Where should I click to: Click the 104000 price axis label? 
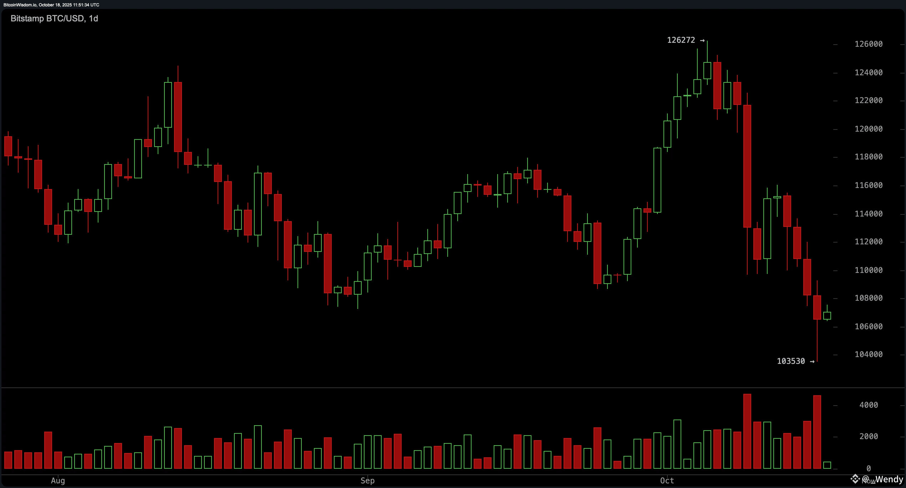click(868, 355)
